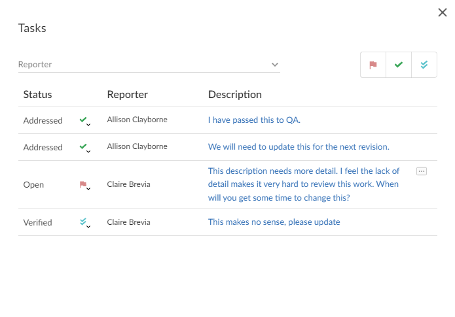Open 'This makes no sense, please update' link
This screenshot has height=317, width=455.
274,222
